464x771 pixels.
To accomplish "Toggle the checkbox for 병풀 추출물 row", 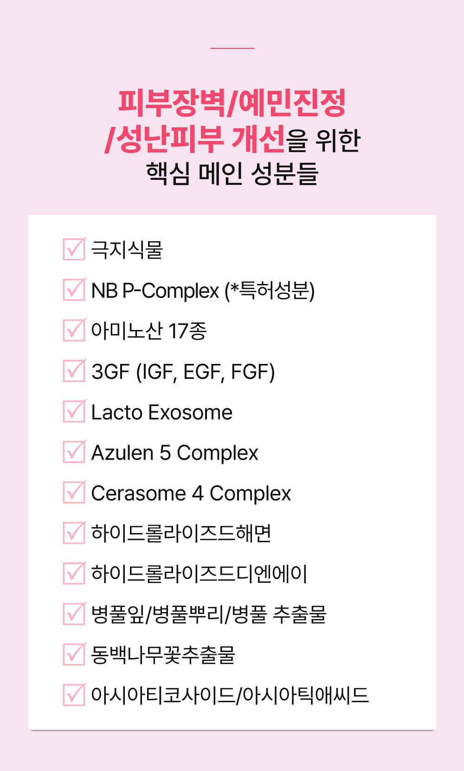I will point(74,613).
